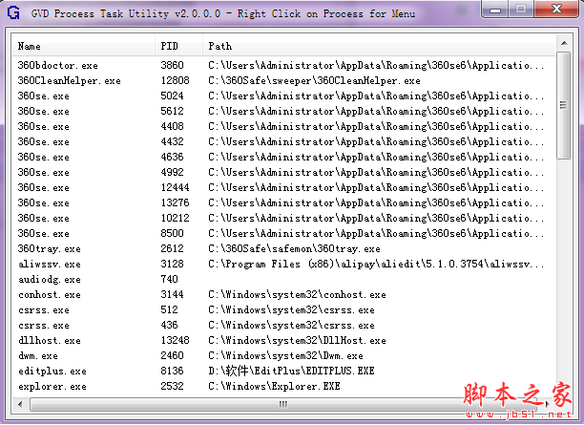This screenshot has width=584, height=425.
Task: Select PID 5612 in the list
Action: coord(172,111)
